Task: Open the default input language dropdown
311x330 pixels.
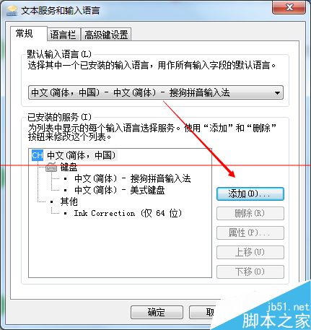Action: [x=156, y=92]
